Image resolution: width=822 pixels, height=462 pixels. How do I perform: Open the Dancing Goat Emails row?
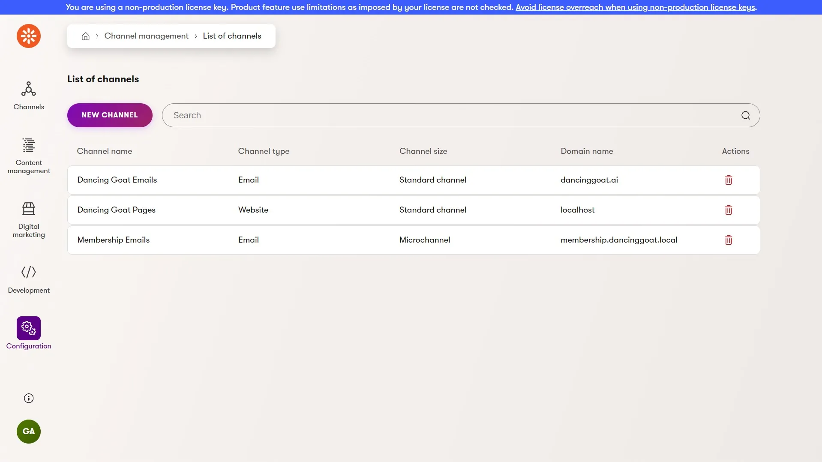(414, 180)
